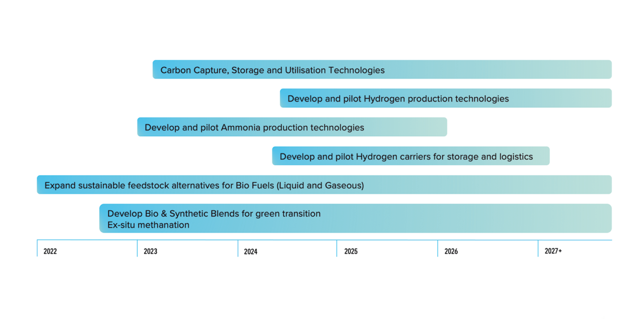Click the 2027+ year label

pyautogui.click(x=553, y=251)
